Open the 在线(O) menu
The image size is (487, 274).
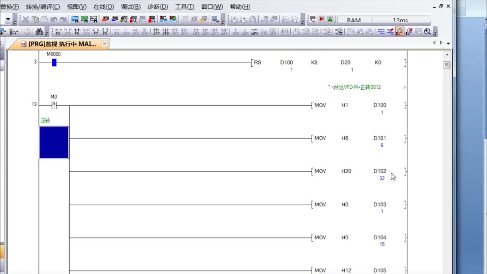[x=103, y=7]
